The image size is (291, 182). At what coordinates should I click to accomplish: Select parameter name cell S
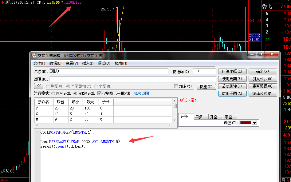click(x=44, y=114)
